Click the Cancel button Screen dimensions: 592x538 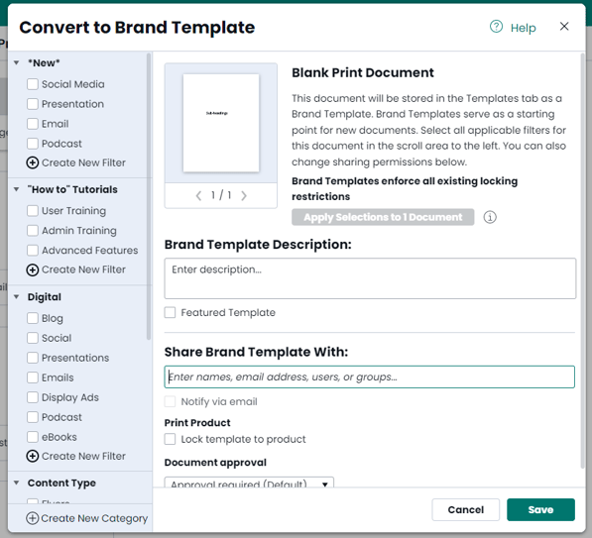tap(465, 509)
